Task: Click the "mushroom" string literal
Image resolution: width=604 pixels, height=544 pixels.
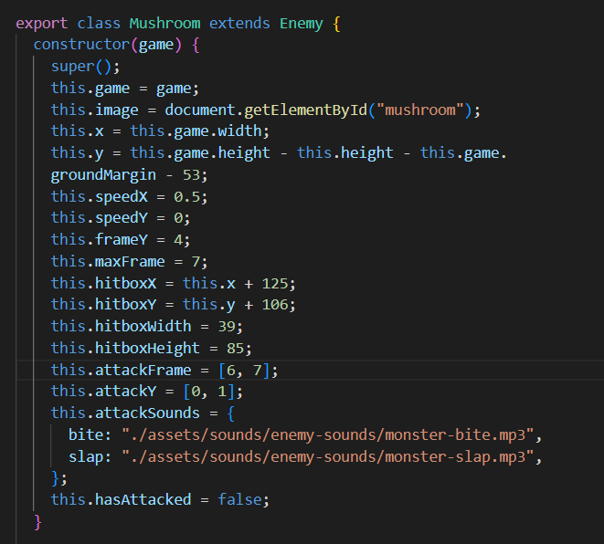Action: coord(419,110)
